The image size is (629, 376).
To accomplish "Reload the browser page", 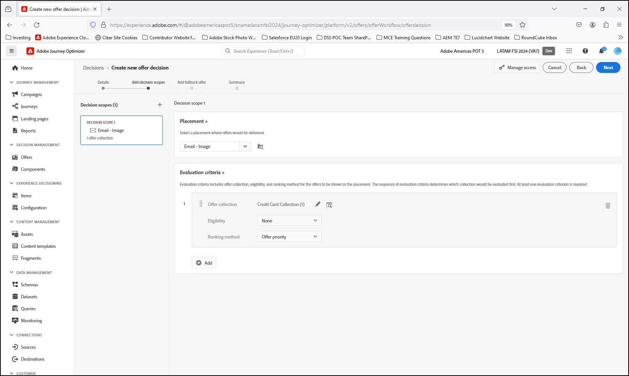I will coord(37,25).
